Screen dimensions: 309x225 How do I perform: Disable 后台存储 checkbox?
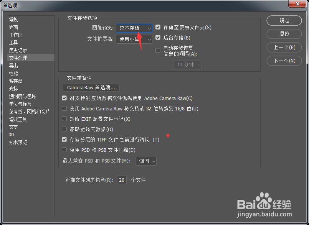click(158, 38)
